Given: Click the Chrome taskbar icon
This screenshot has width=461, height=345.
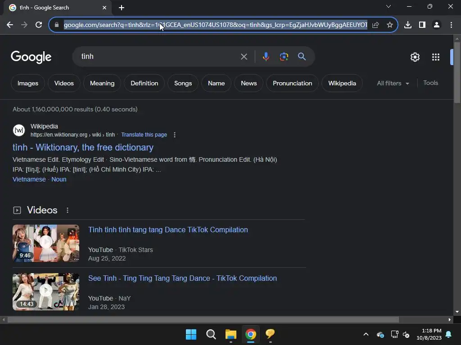Looking at the screenshot, I should click(x=250, y=334).
